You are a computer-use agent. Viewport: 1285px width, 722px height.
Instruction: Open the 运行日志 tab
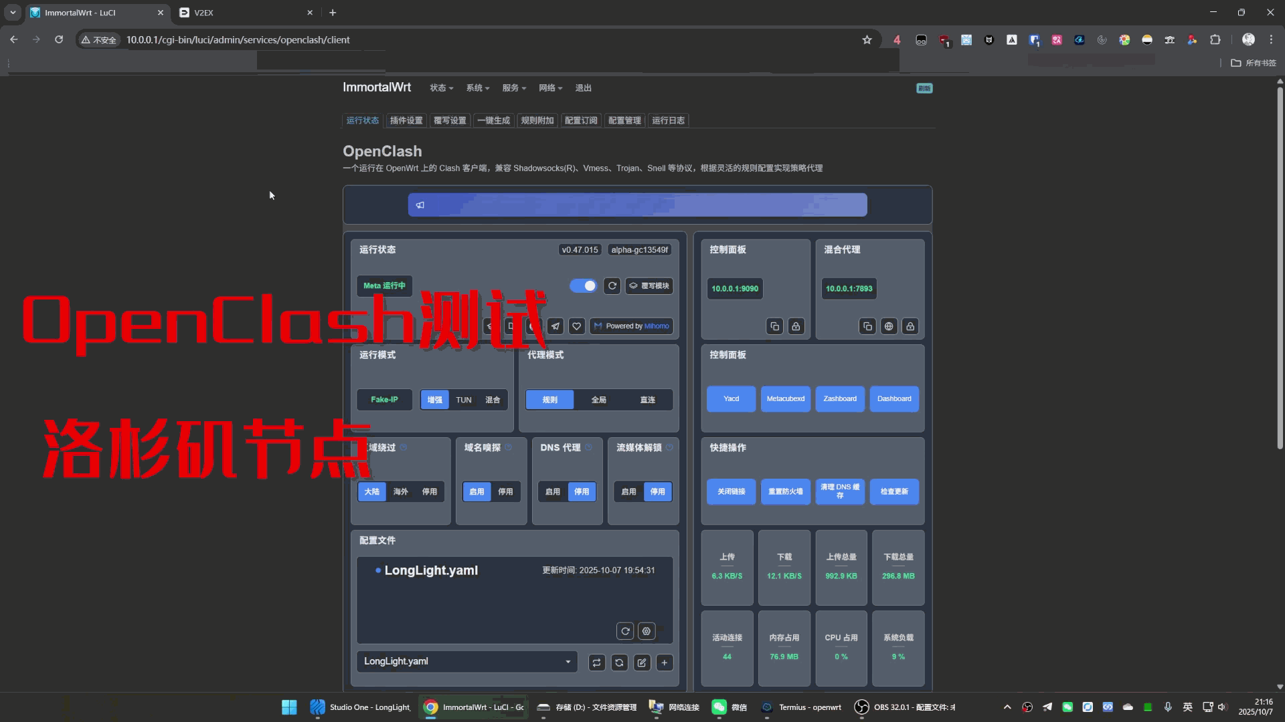point(669,120)
